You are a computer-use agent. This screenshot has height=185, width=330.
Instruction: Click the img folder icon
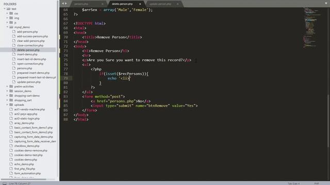click(11, 18)
